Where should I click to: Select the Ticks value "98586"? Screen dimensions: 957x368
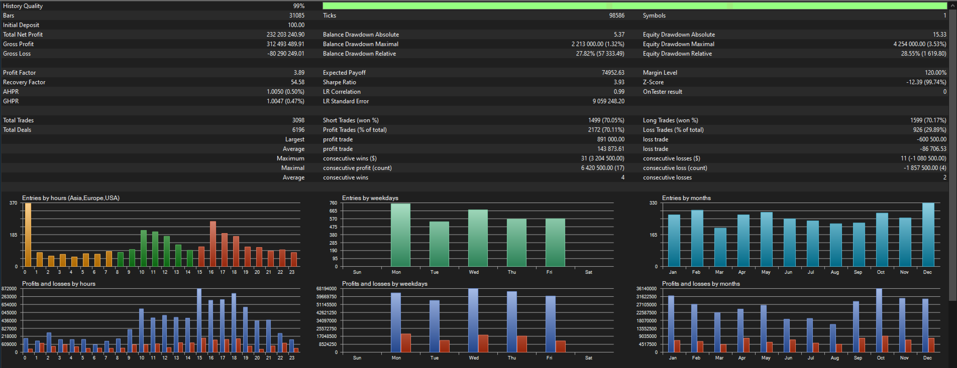coord(616,16)
